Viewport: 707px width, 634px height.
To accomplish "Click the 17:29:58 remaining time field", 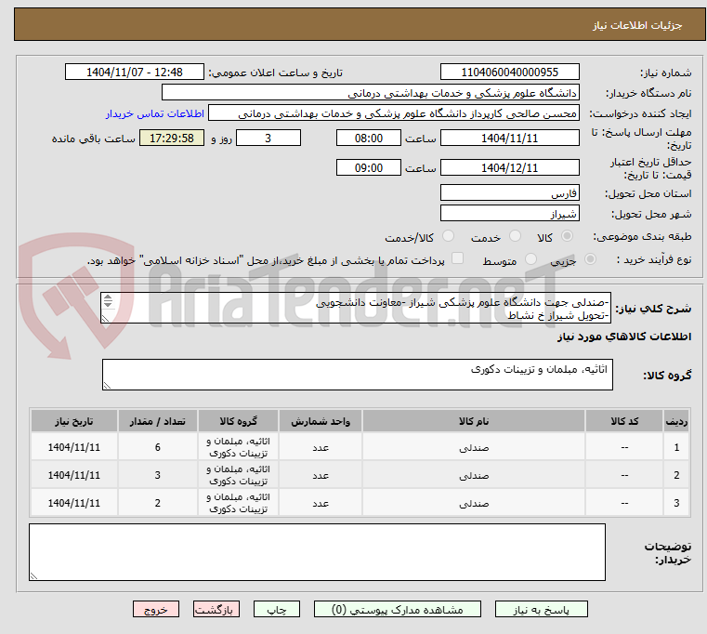I will pyautogui.click(x=171, y=138).
